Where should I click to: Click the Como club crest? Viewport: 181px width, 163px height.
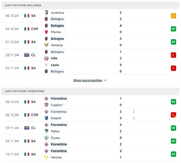click(x=46, y=138)
